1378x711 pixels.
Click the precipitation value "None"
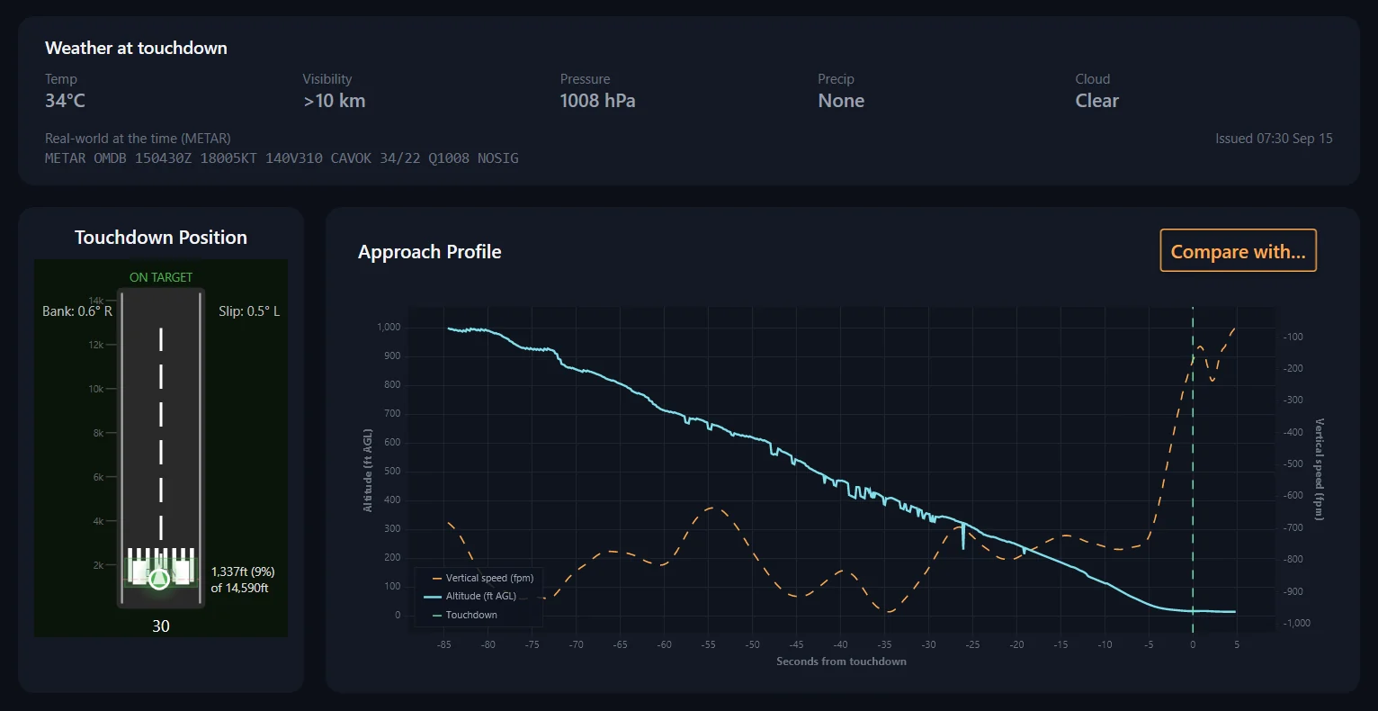tap(841, 101)
